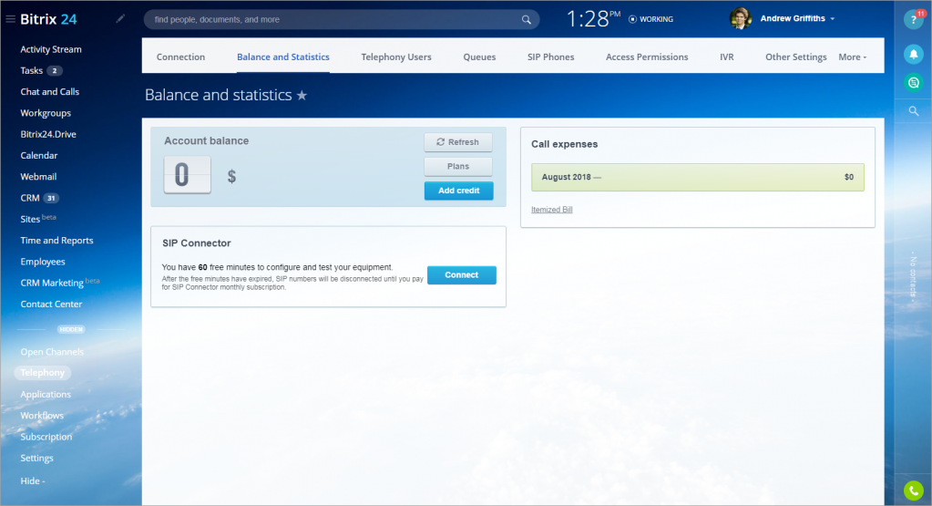Expand the More tabs dropdown
This screenshot has height=506, width=932.
click(x=853, y=57)
